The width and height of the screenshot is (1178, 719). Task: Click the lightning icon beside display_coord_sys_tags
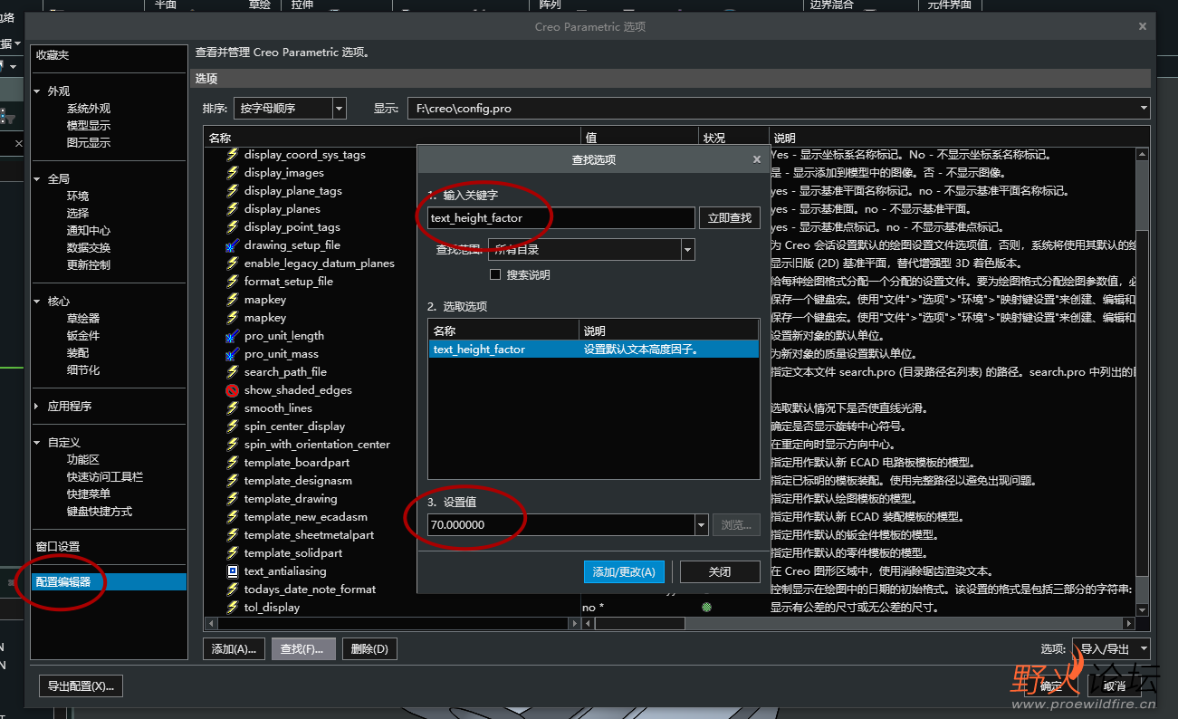click(233, 155)
